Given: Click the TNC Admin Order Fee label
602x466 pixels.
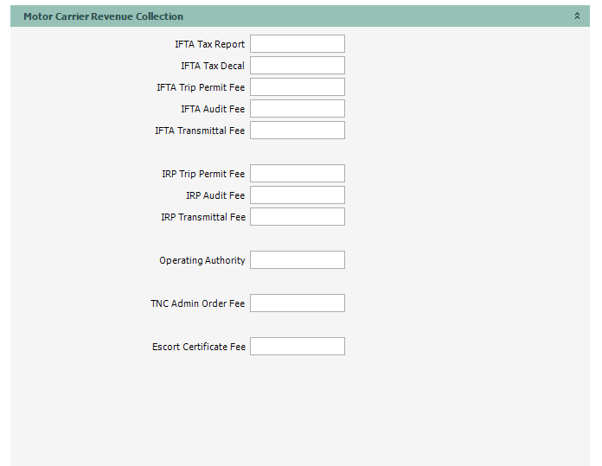Looking at the screenshot, I should tap(198, 303).
